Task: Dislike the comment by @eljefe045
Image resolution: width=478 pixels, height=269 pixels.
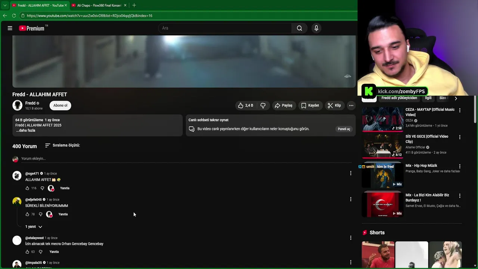Action: click(41, 214)
